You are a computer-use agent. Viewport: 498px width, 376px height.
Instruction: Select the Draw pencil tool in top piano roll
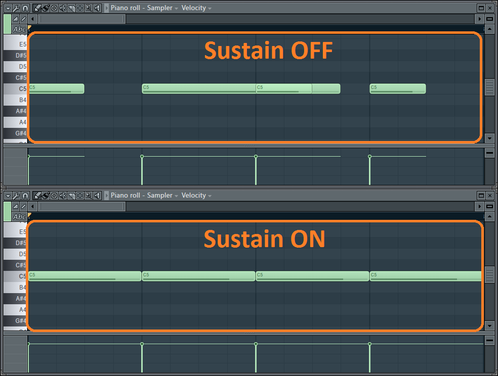point(37,8)
